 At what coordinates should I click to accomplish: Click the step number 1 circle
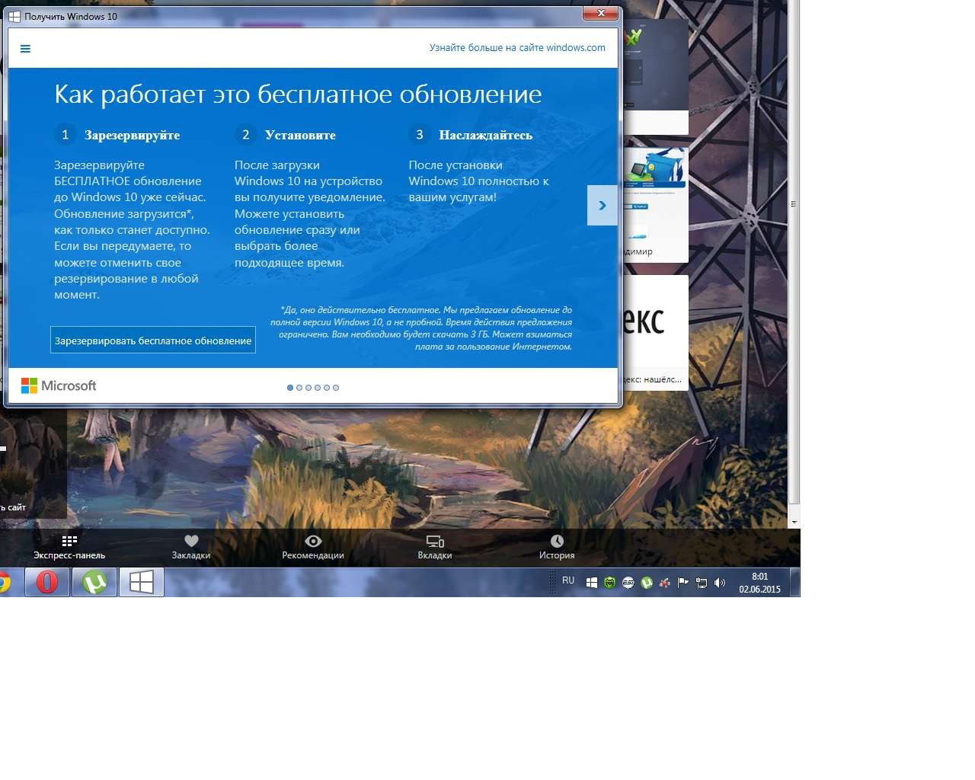click(65, 135)
